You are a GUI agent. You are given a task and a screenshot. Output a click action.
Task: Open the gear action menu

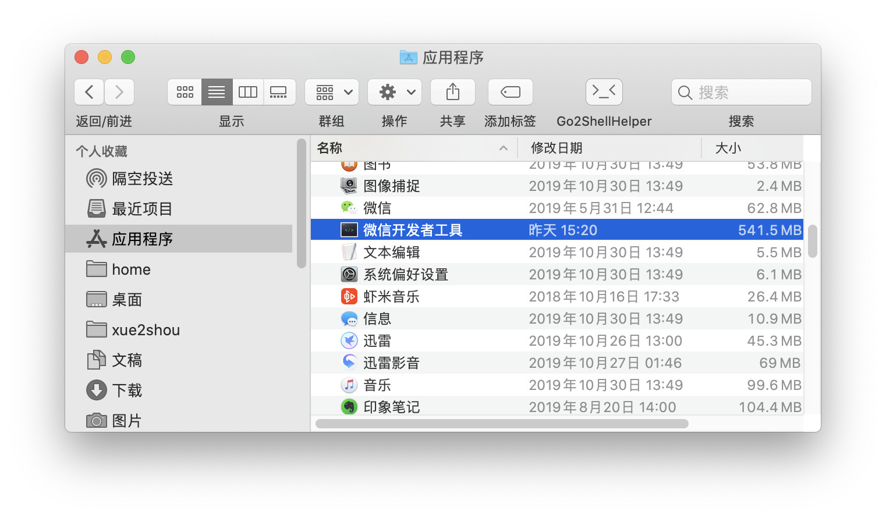point(395,92)
